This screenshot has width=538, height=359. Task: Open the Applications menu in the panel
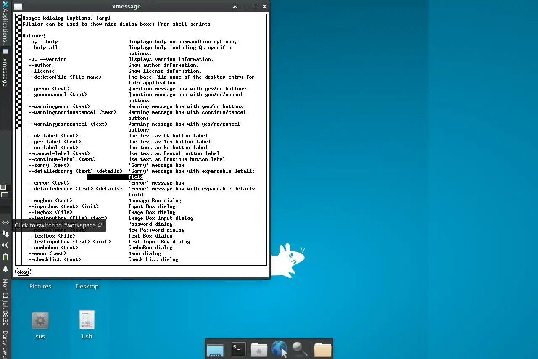pos(5,23)
